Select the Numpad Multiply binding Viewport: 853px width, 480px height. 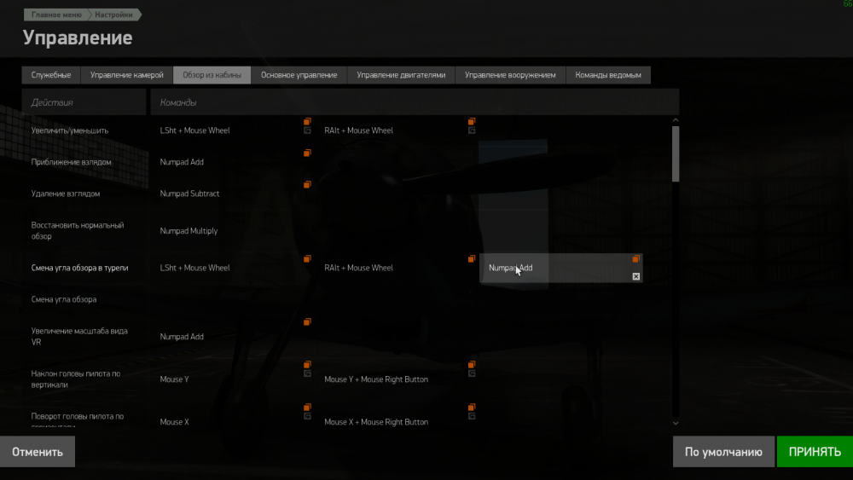pos(189,231)
